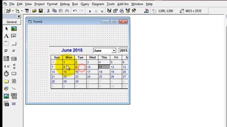Select the OLE container tool
227x127 pixels.
[6, 104]
